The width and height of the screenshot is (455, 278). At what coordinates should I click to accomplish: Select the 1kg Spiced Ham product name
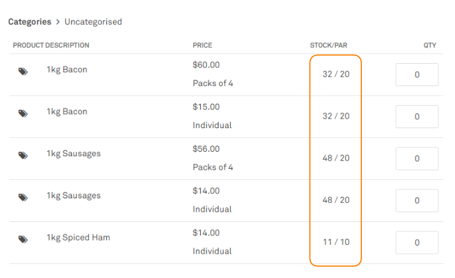coord(78,238)
